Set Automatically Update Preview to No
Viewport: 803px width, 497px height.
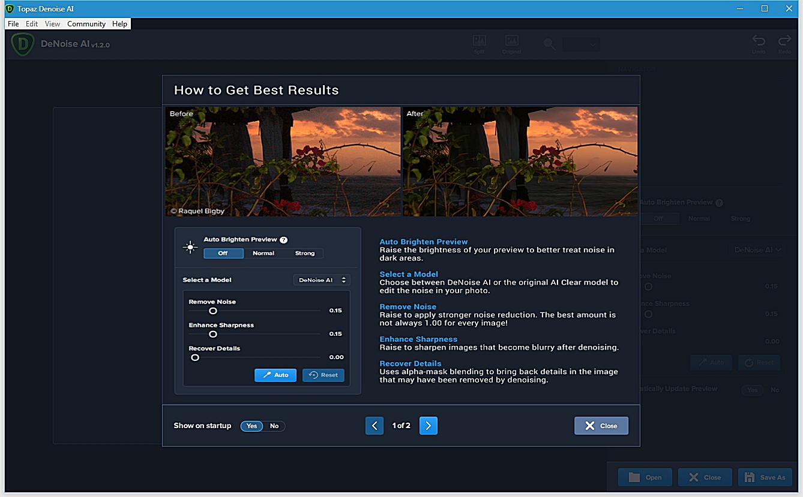[775, 390]
